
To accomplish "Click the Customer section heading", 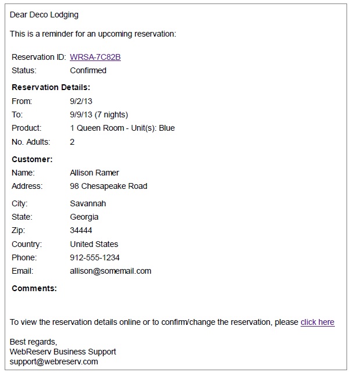I will tap(32, 159).
